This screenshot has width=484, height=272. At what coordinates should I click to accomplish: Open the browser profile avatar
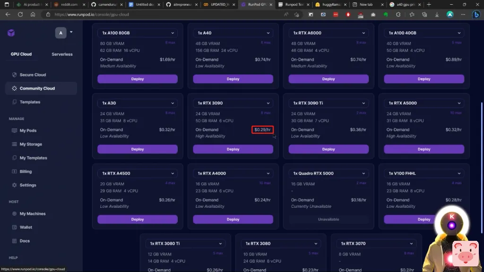pyautogui.click(x=450, y=15)
